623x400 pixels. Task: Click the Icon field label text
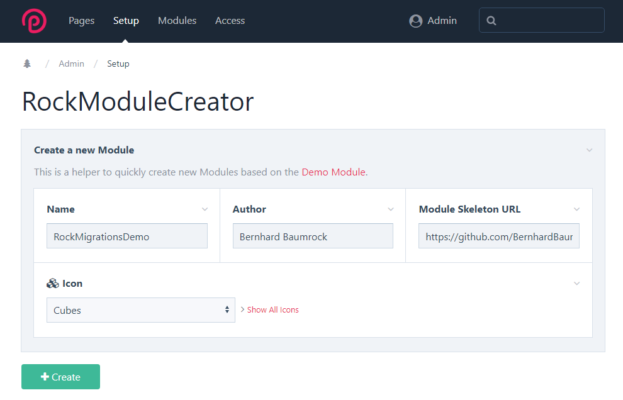(x=72, y=284)
